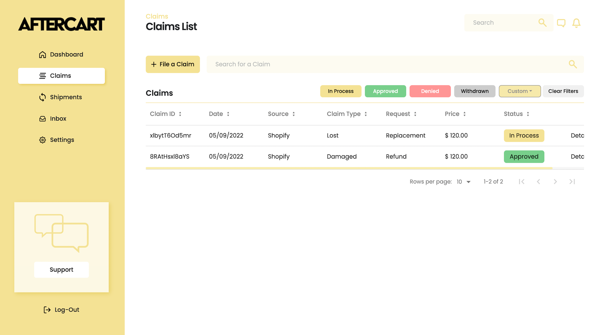Open the Rows per page dropdown
Screen dimensions: 596x335
pos(463,182)
